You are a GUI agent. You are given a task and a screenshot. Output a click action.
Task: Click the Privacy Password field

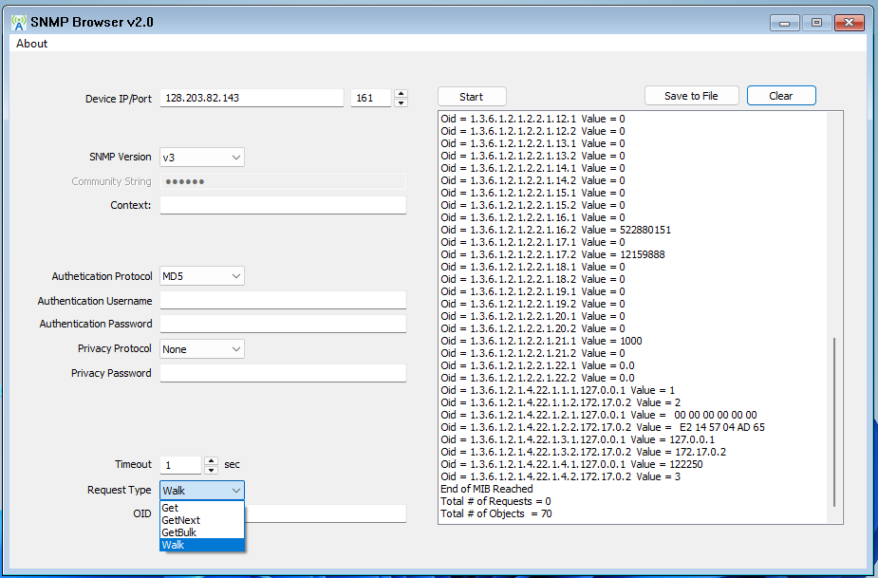(x=281, y=372)
